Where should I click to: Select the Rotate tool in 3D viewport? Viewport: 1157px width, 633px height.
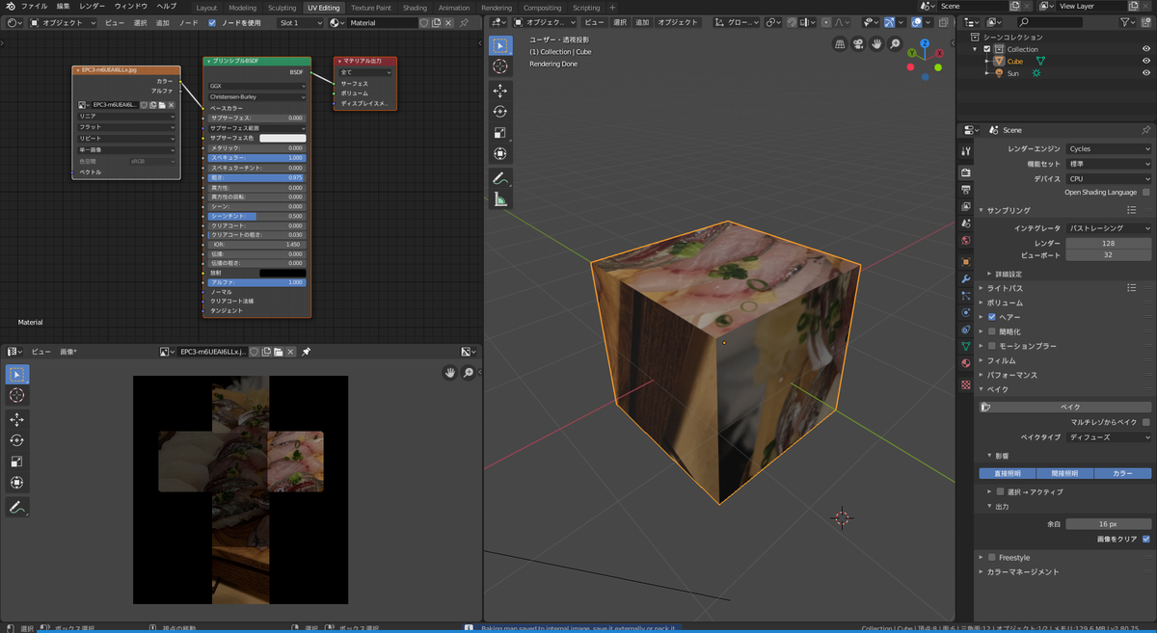coord(499,112)
